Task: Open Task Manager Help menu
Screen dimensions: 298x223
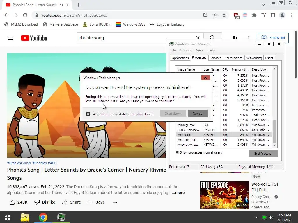Action: 211,50
